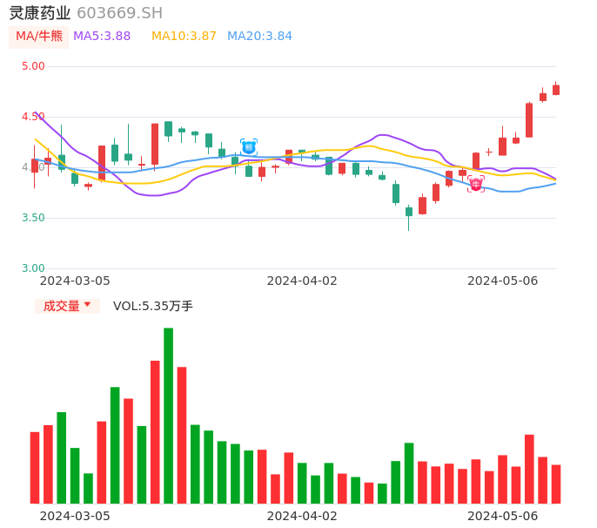Click the 3.50 price axis label
The image size is (597, 528).
click(33, 218)
